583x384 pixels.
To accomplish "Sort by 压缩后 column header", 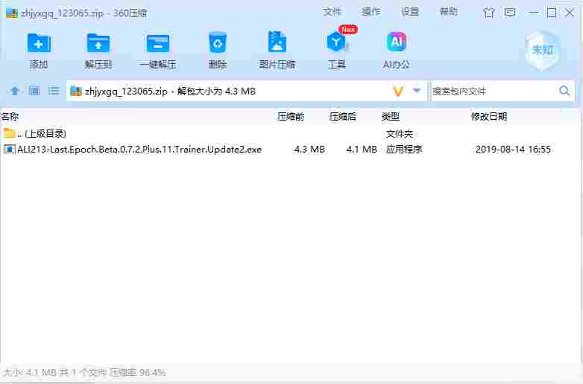I will click(x=343, y=117).
